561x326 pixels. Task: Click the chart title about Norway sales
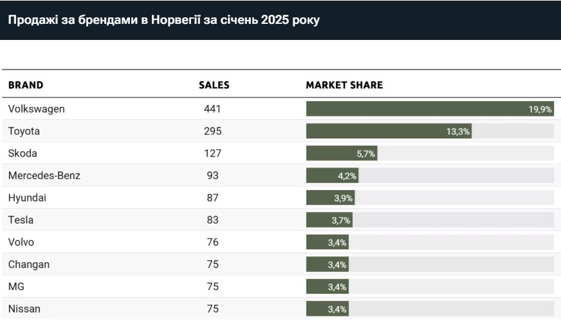(164, 20)
